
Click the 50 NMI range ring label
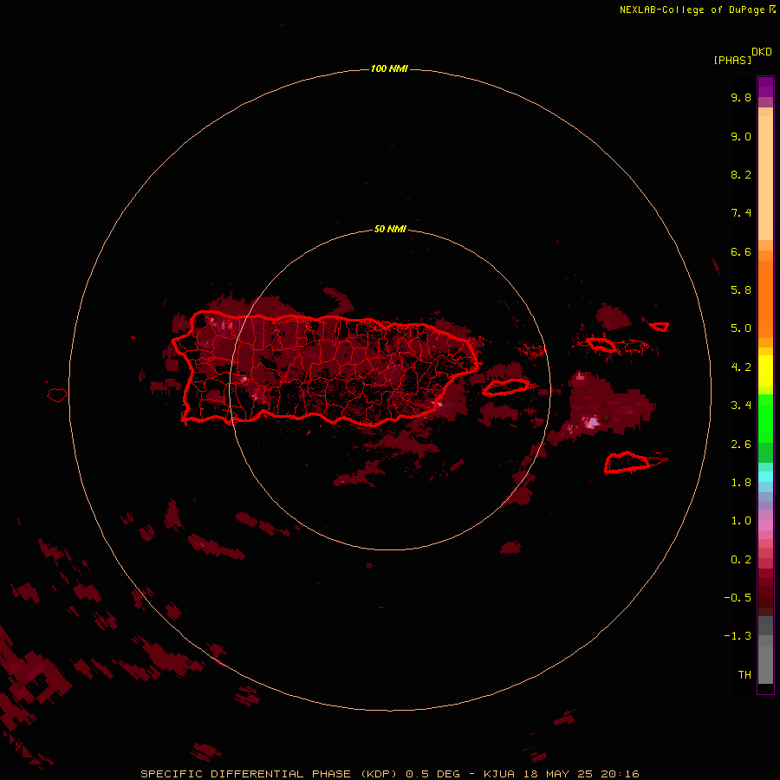[390, 229]
